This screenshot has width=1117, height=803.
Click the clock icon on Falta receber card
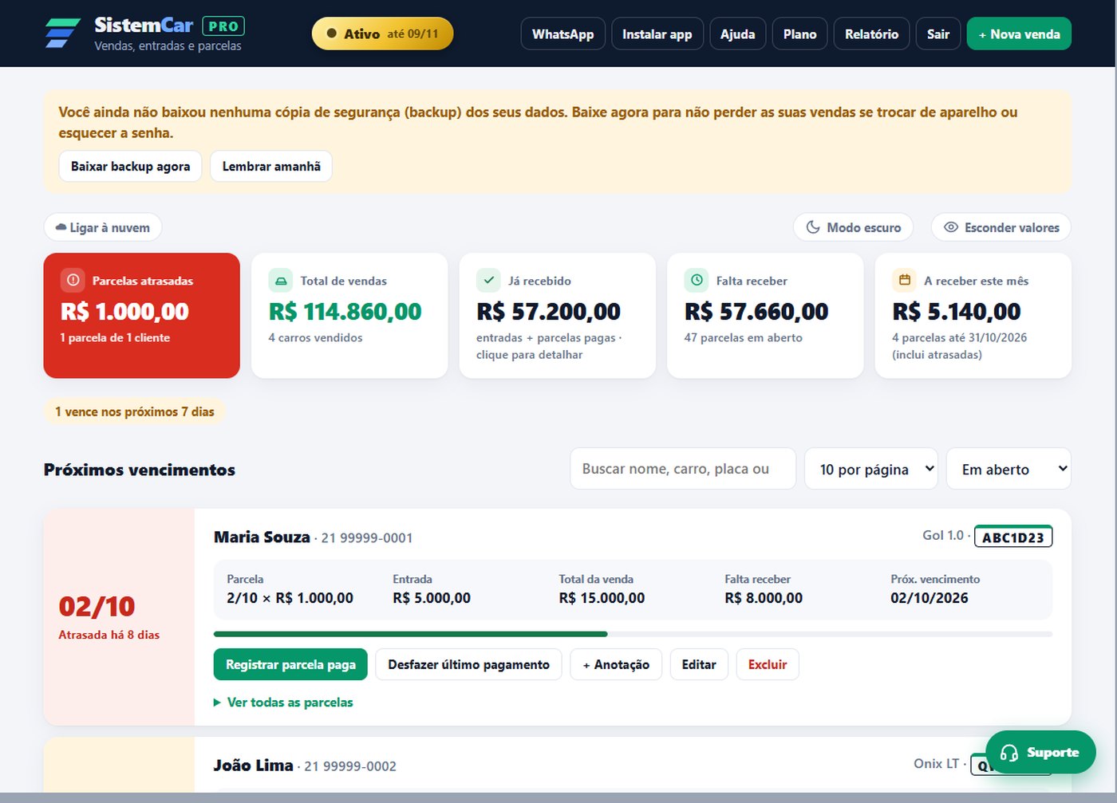pyautogui.click(x=697, y=280)
